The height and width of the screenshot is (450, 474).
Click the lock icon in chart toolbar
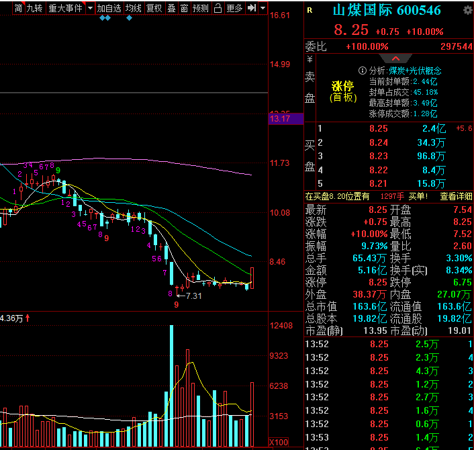tap(218, 9)
